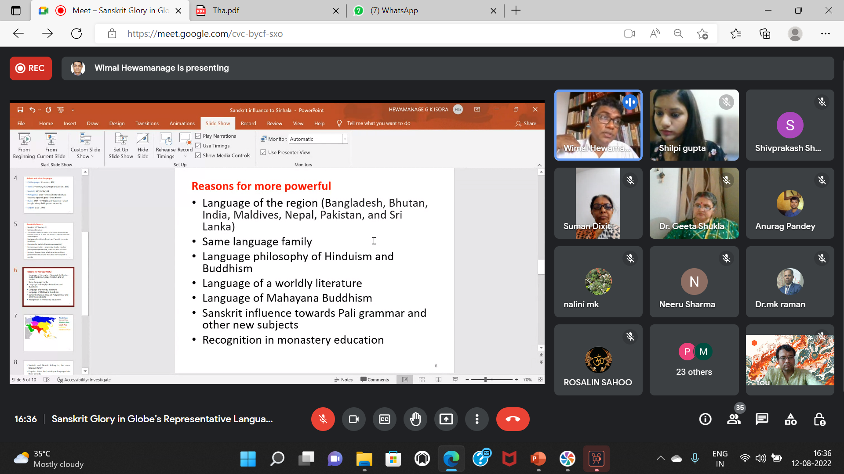Screen dimensions: 844x474
Task: Turn off camera in Meet
Action: coord(353,419)
